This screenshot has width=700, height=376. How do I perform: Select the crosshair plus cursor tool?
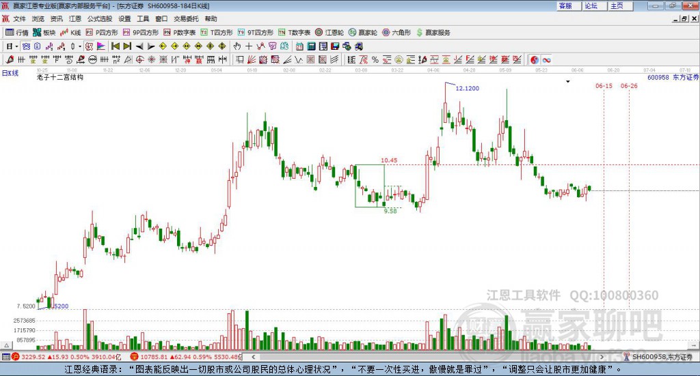click(249, 46)
